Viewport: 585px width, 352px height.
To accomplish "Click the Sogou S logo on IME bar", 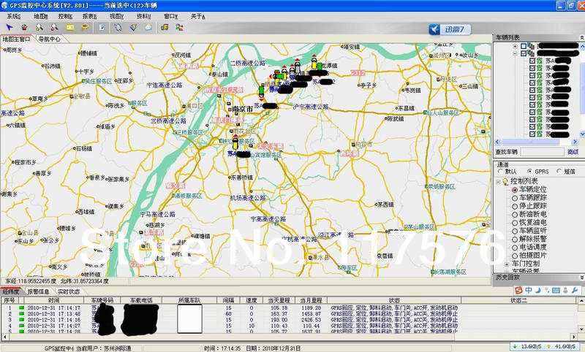I will pyautogui.click(x=518, y=290).
